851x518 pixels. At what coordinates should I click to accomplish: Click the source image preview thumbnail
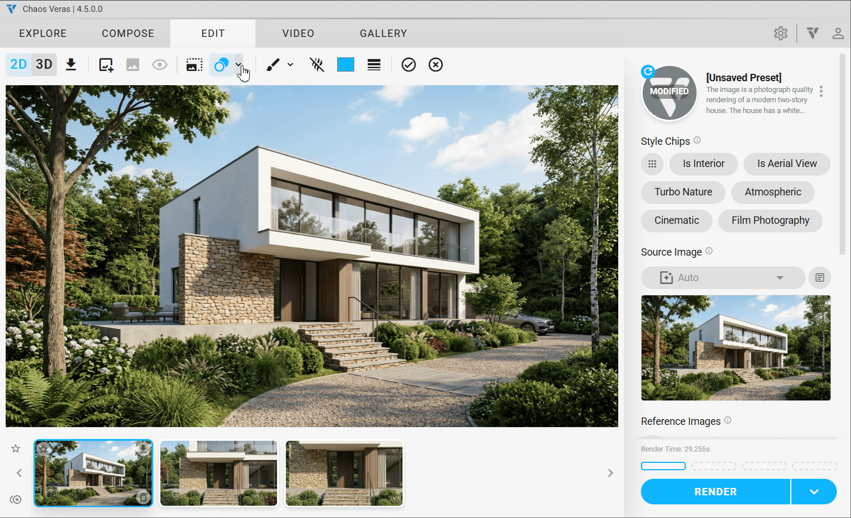(736, 348)
